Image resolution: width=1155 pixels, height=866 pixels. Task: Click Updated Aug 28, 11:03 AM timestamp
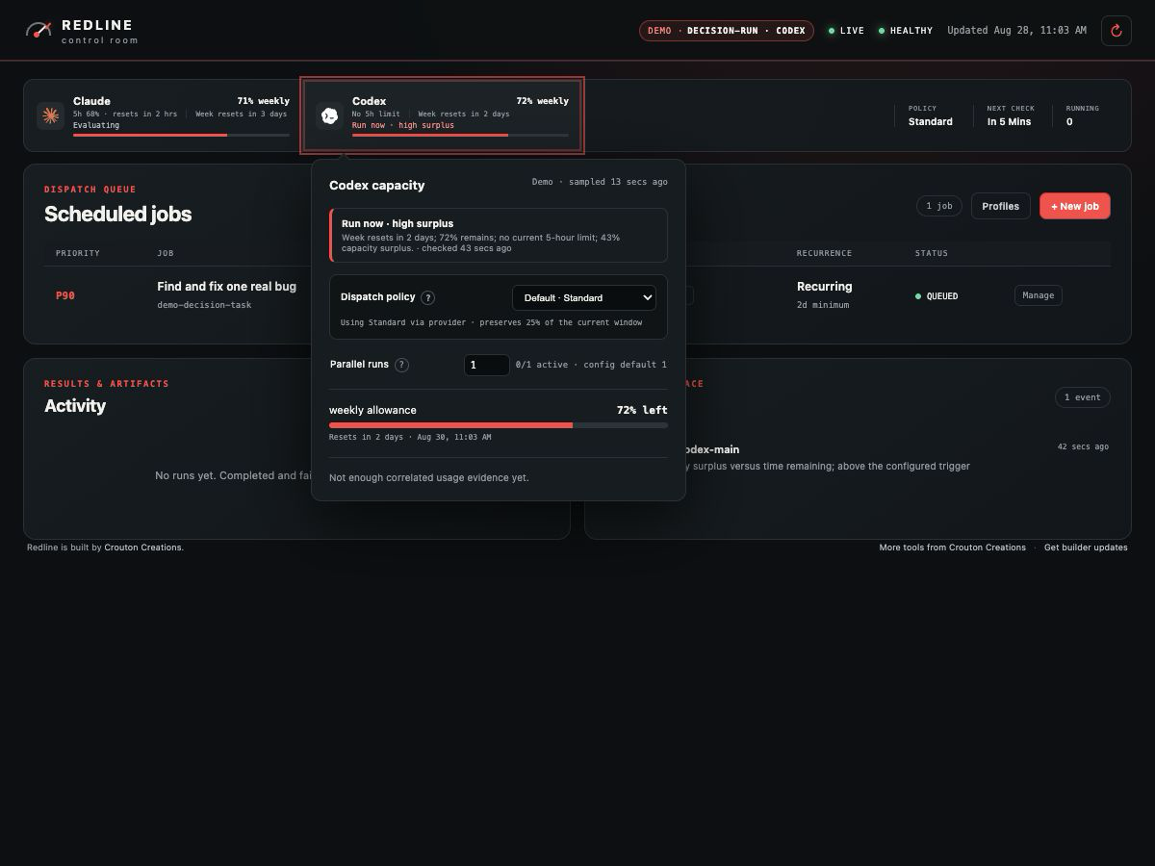[x=1016, y=31]
